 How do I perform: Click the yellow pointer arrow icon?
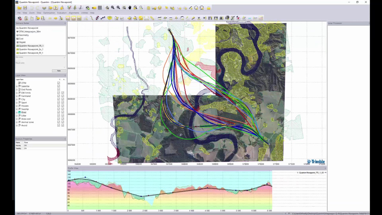click(x=167, y=8)
